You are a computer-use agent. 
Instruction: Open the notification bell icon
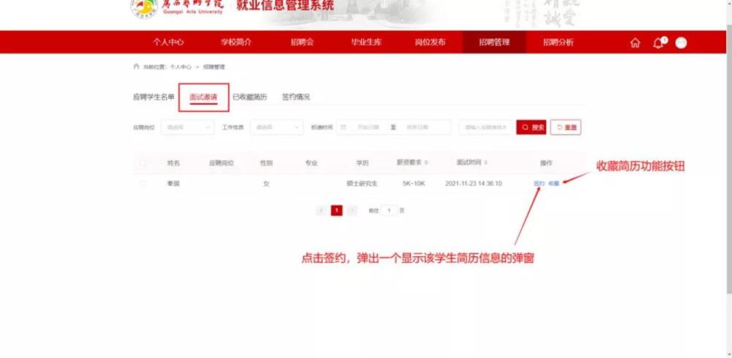pyautogui.click(x=658, y=43)
